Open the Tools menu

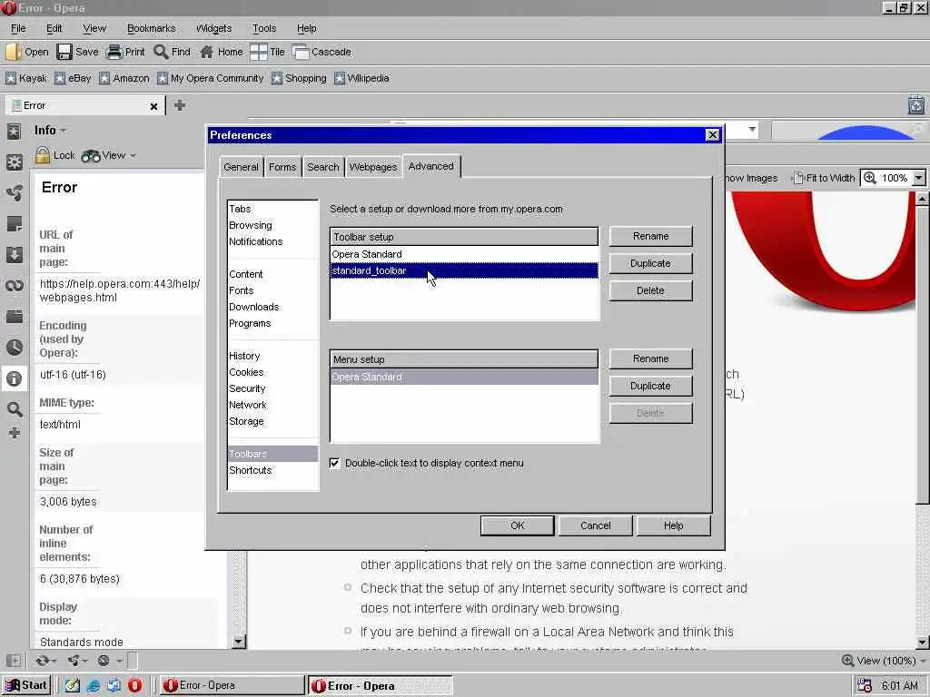point(264,28)
